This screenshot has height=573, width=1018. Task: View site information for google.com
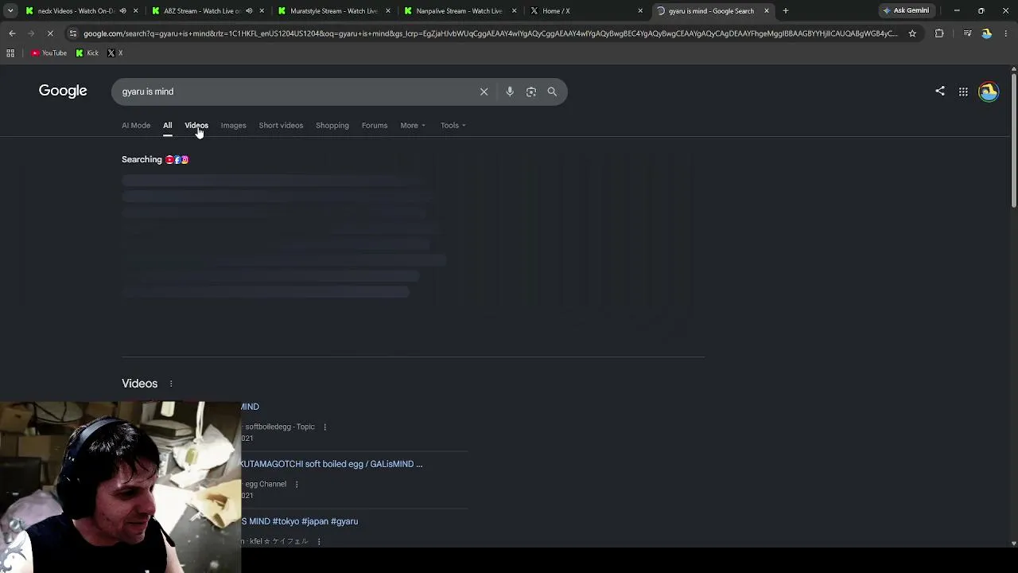pos(73,33)
